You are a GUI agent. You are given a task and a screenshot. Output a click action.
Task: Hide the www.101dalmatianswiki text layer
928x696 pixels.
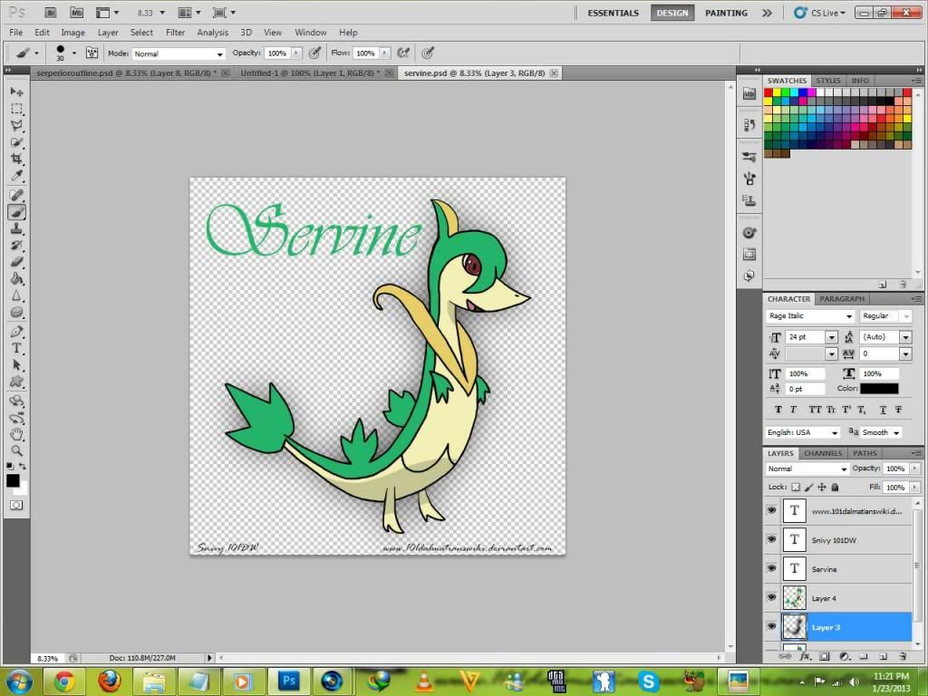[x=771, y=510]
